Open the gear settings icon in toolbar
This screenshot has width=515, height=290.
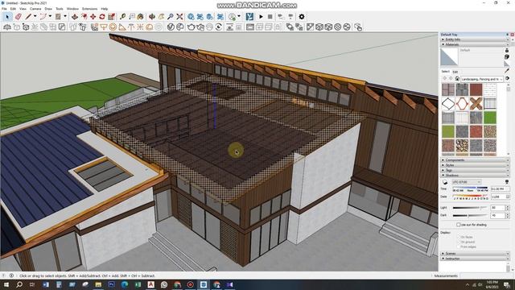[x=302, y=16]
